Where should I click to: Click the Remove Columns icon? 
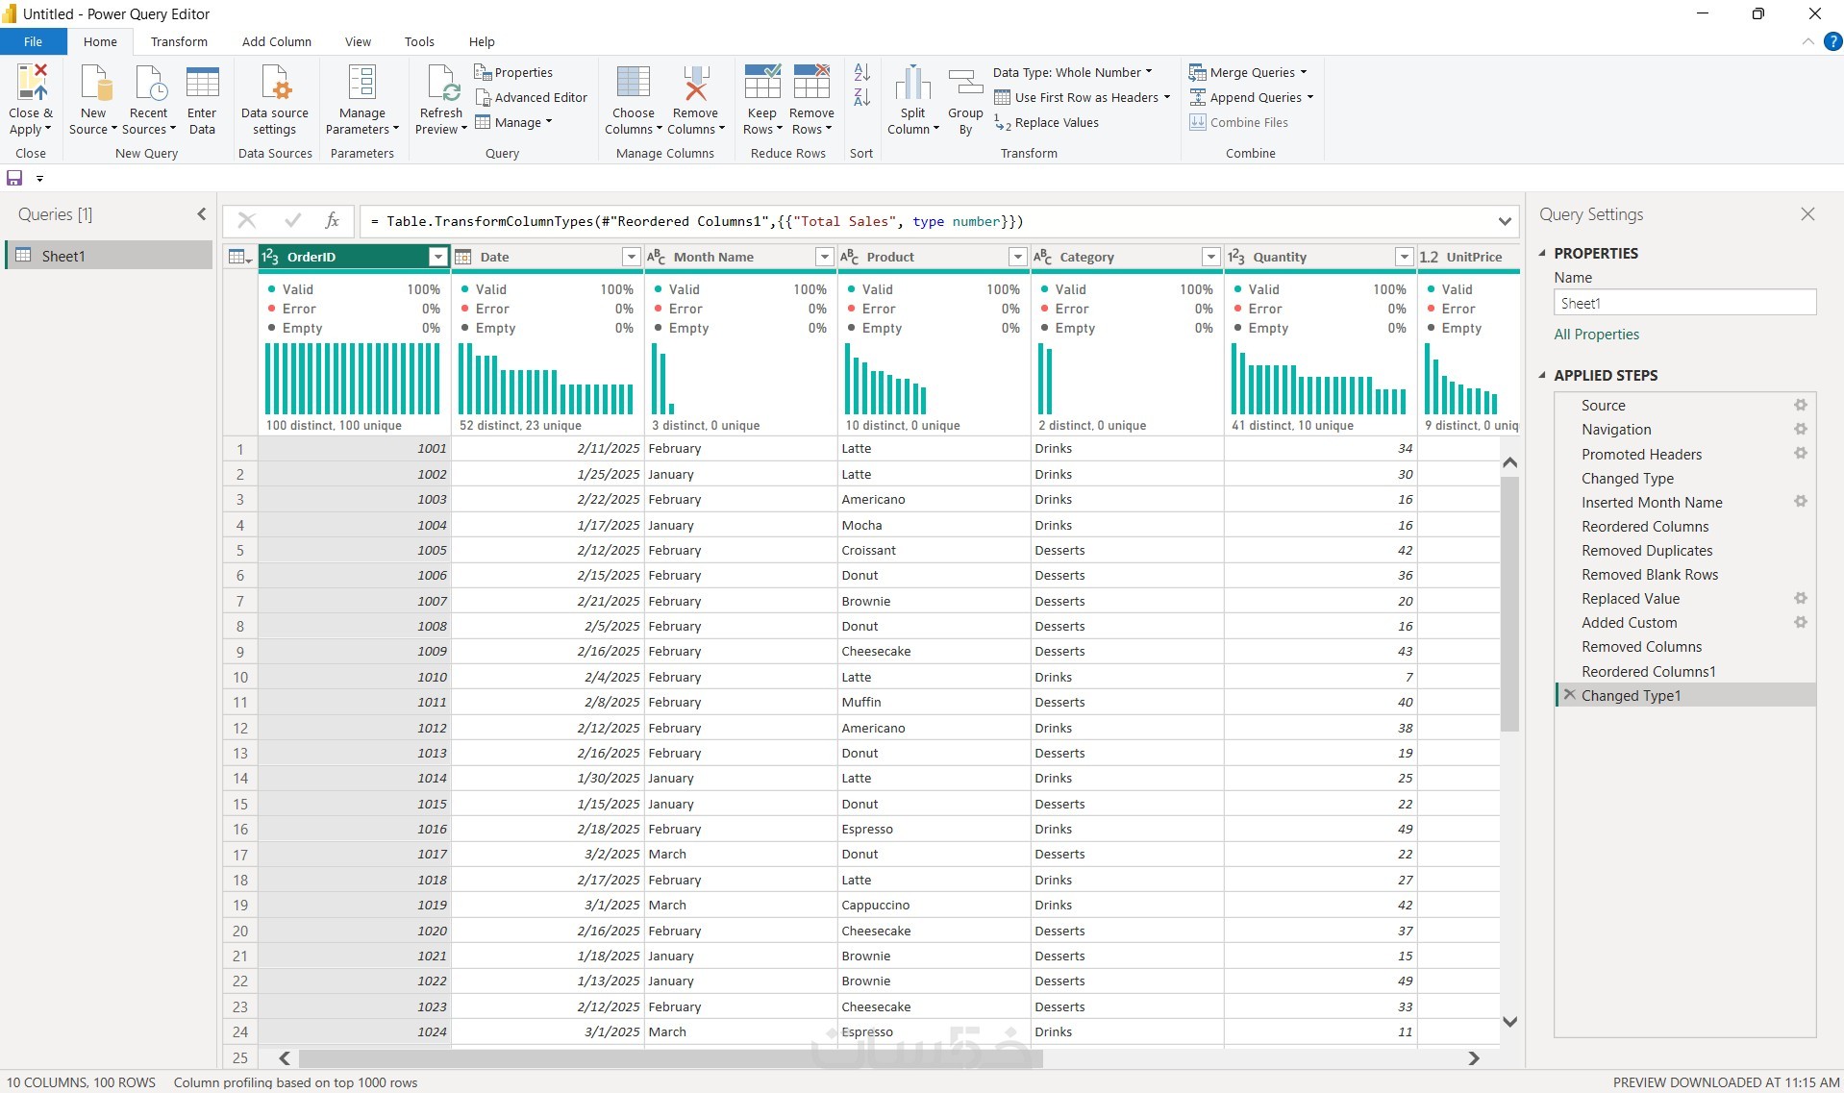tap(695, 84)
